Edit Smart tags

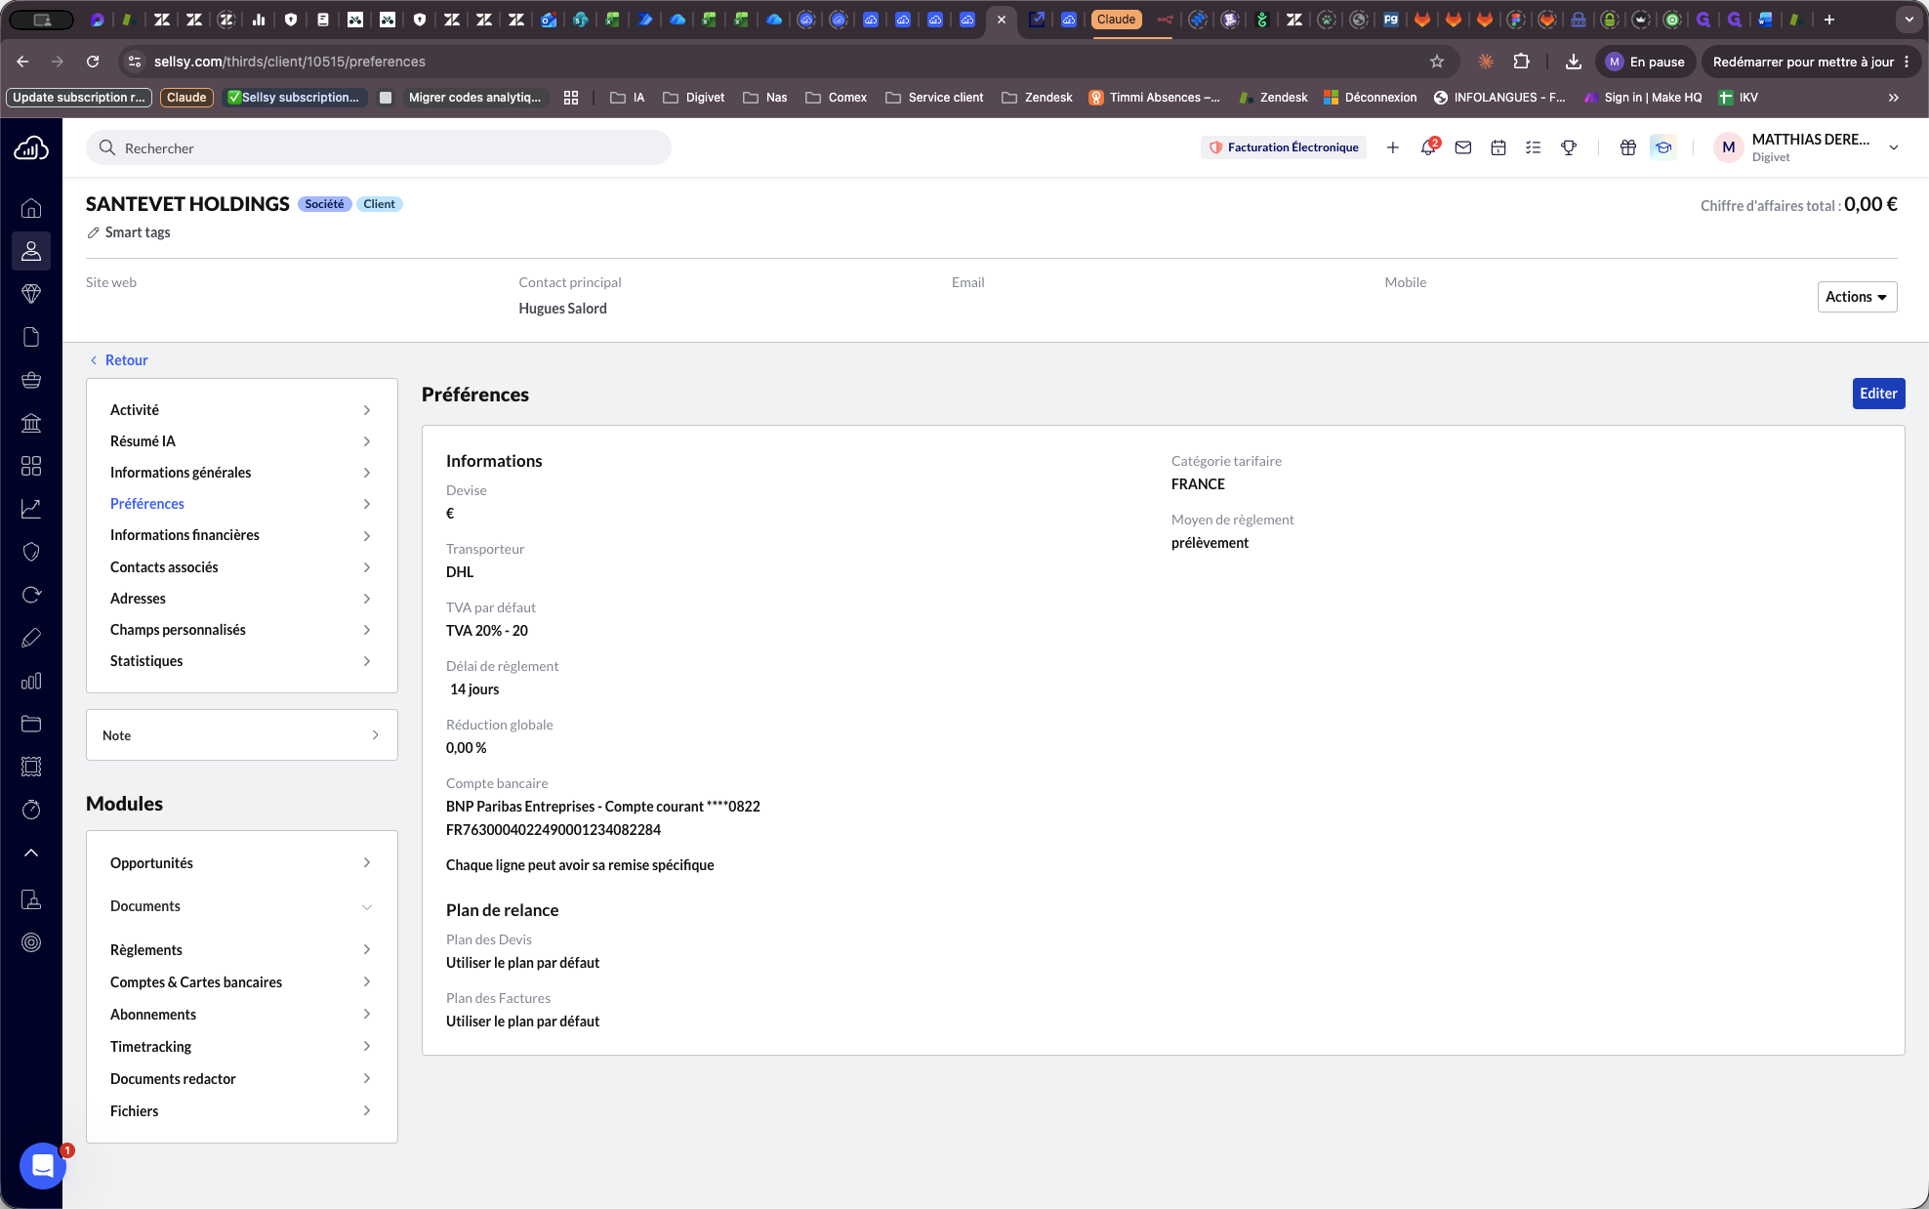click(129, 232)
